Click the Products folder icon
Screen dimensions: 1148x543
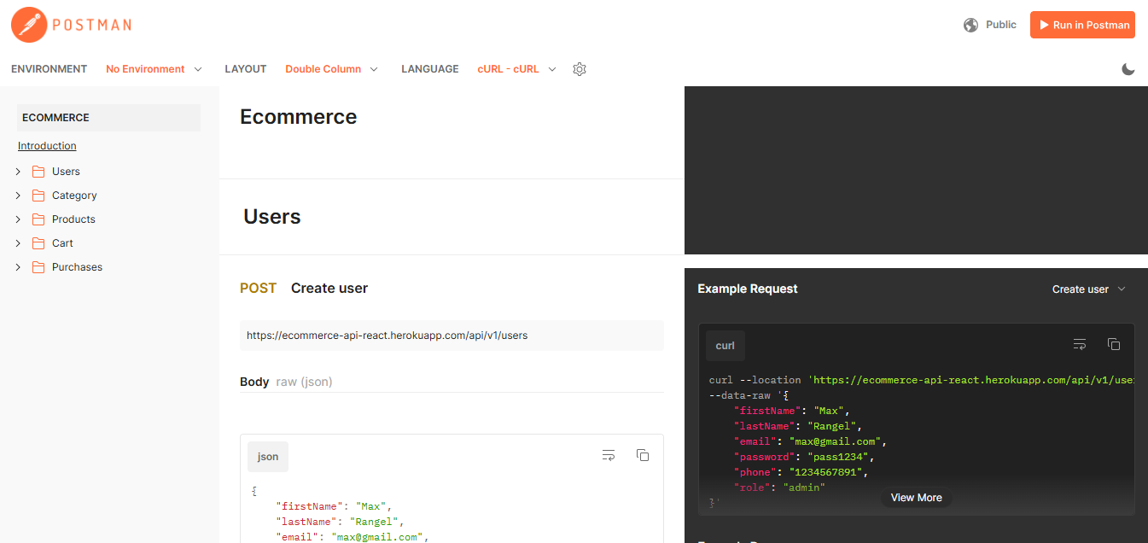(38, 219)
